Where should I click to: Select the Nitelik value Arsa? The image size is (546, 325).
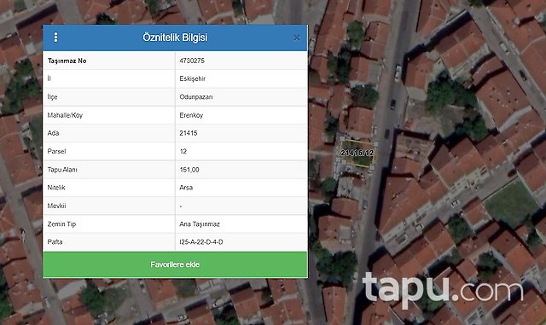click(186, 188)
